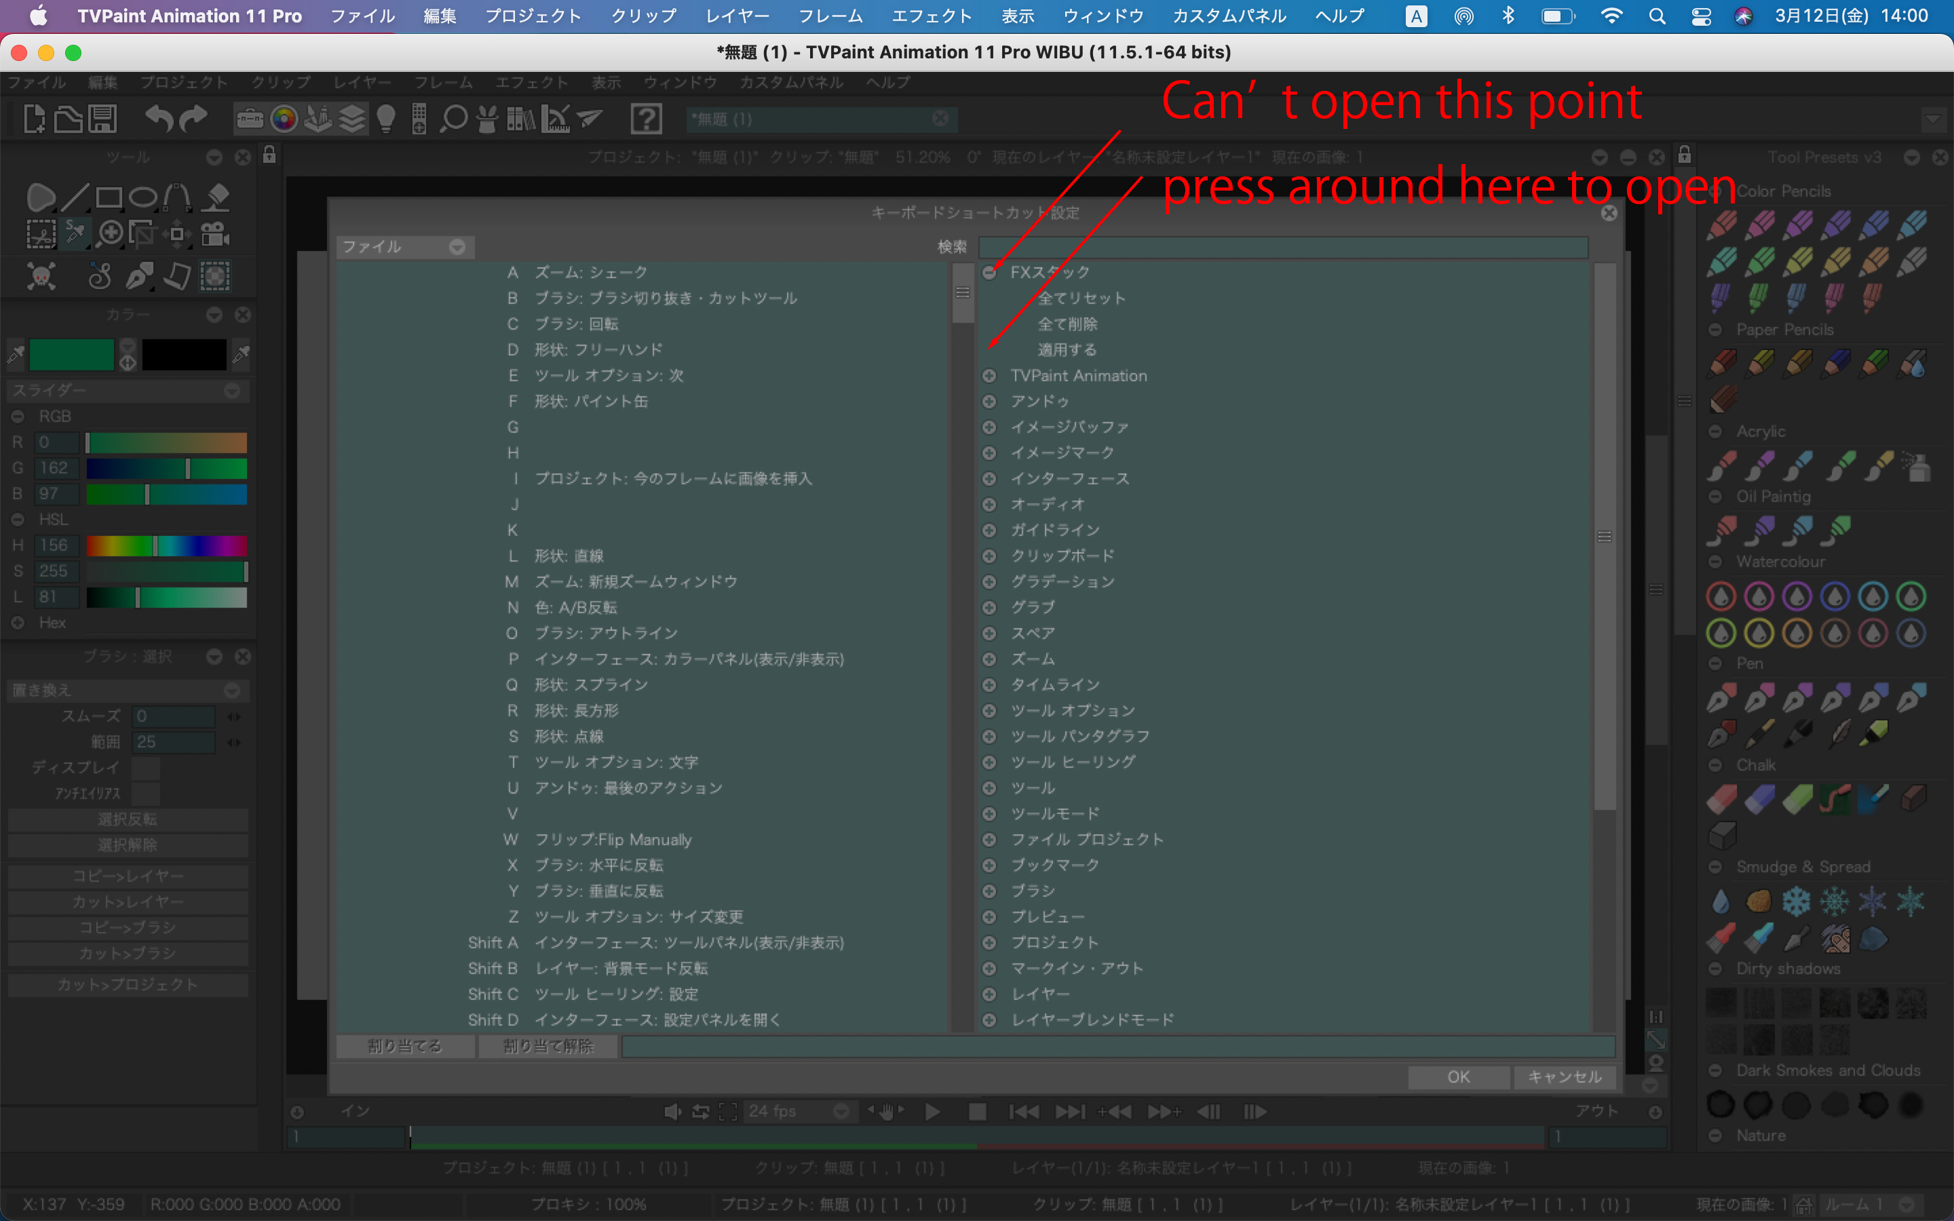Click the black B color swatch

point(184,355)
